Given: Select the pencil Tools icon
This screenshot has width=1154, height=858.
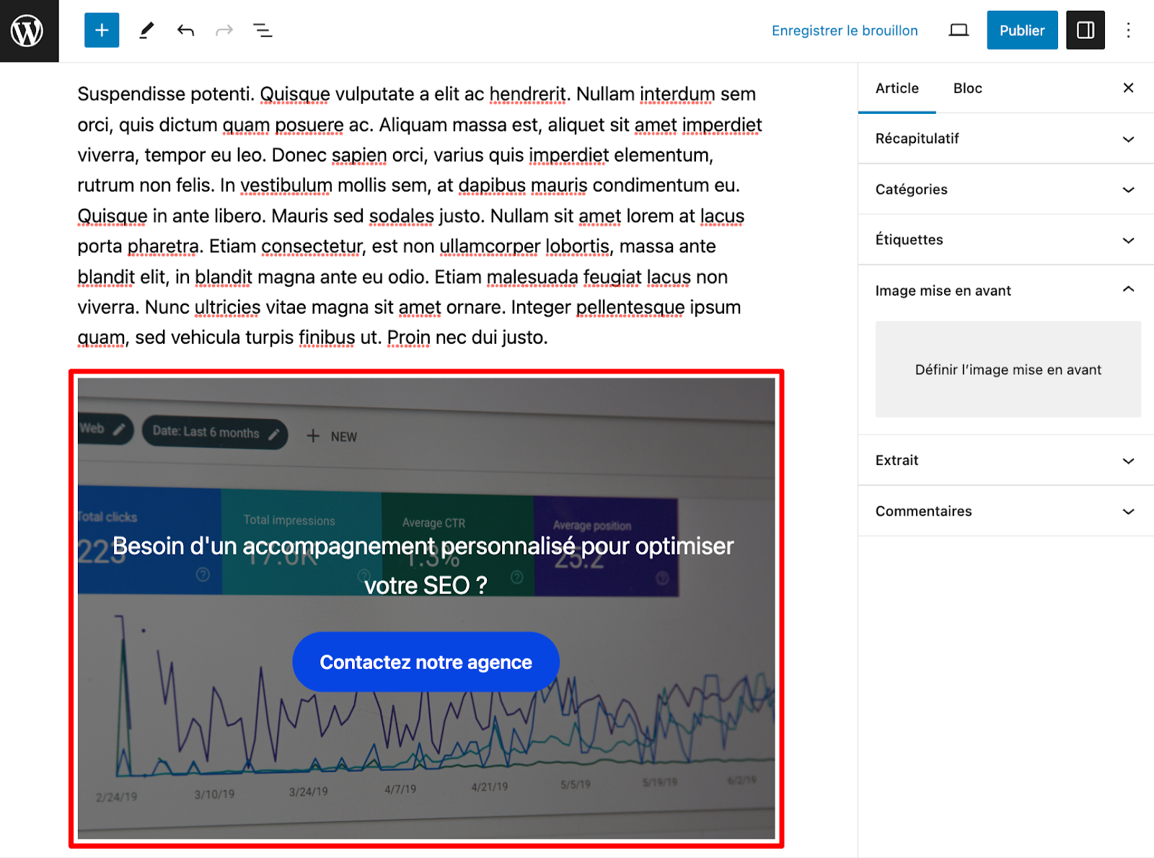Looking at the screenshot, I should (146, 30).
